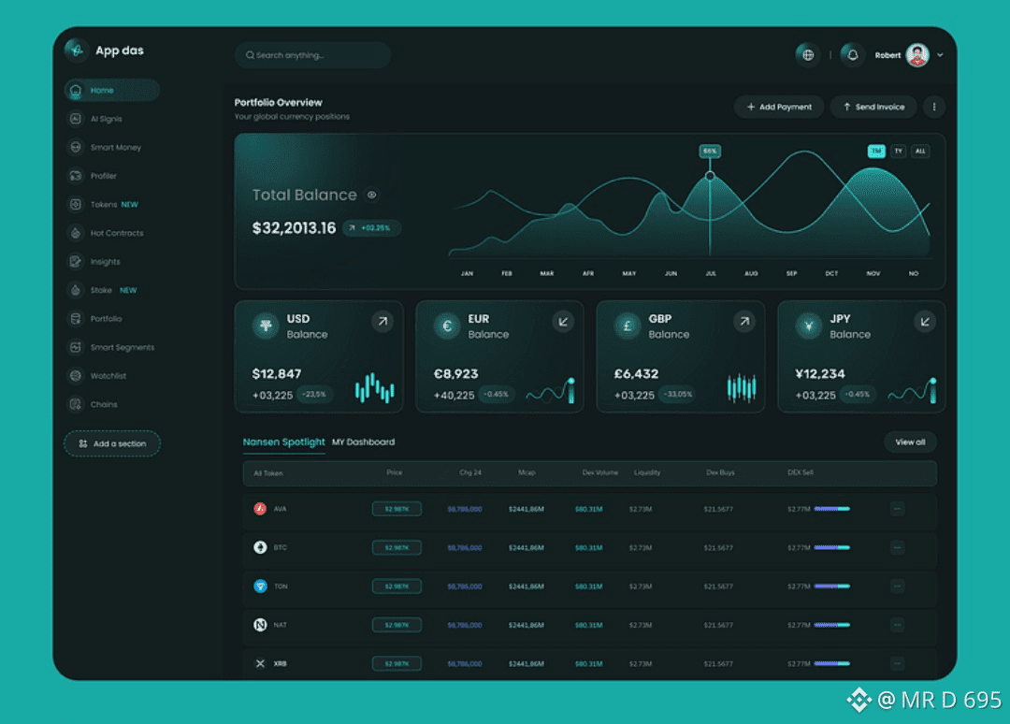Select the Nansen Spotlight tab
This screenshot has width=1010, height=724.
[x=283, y=442]
